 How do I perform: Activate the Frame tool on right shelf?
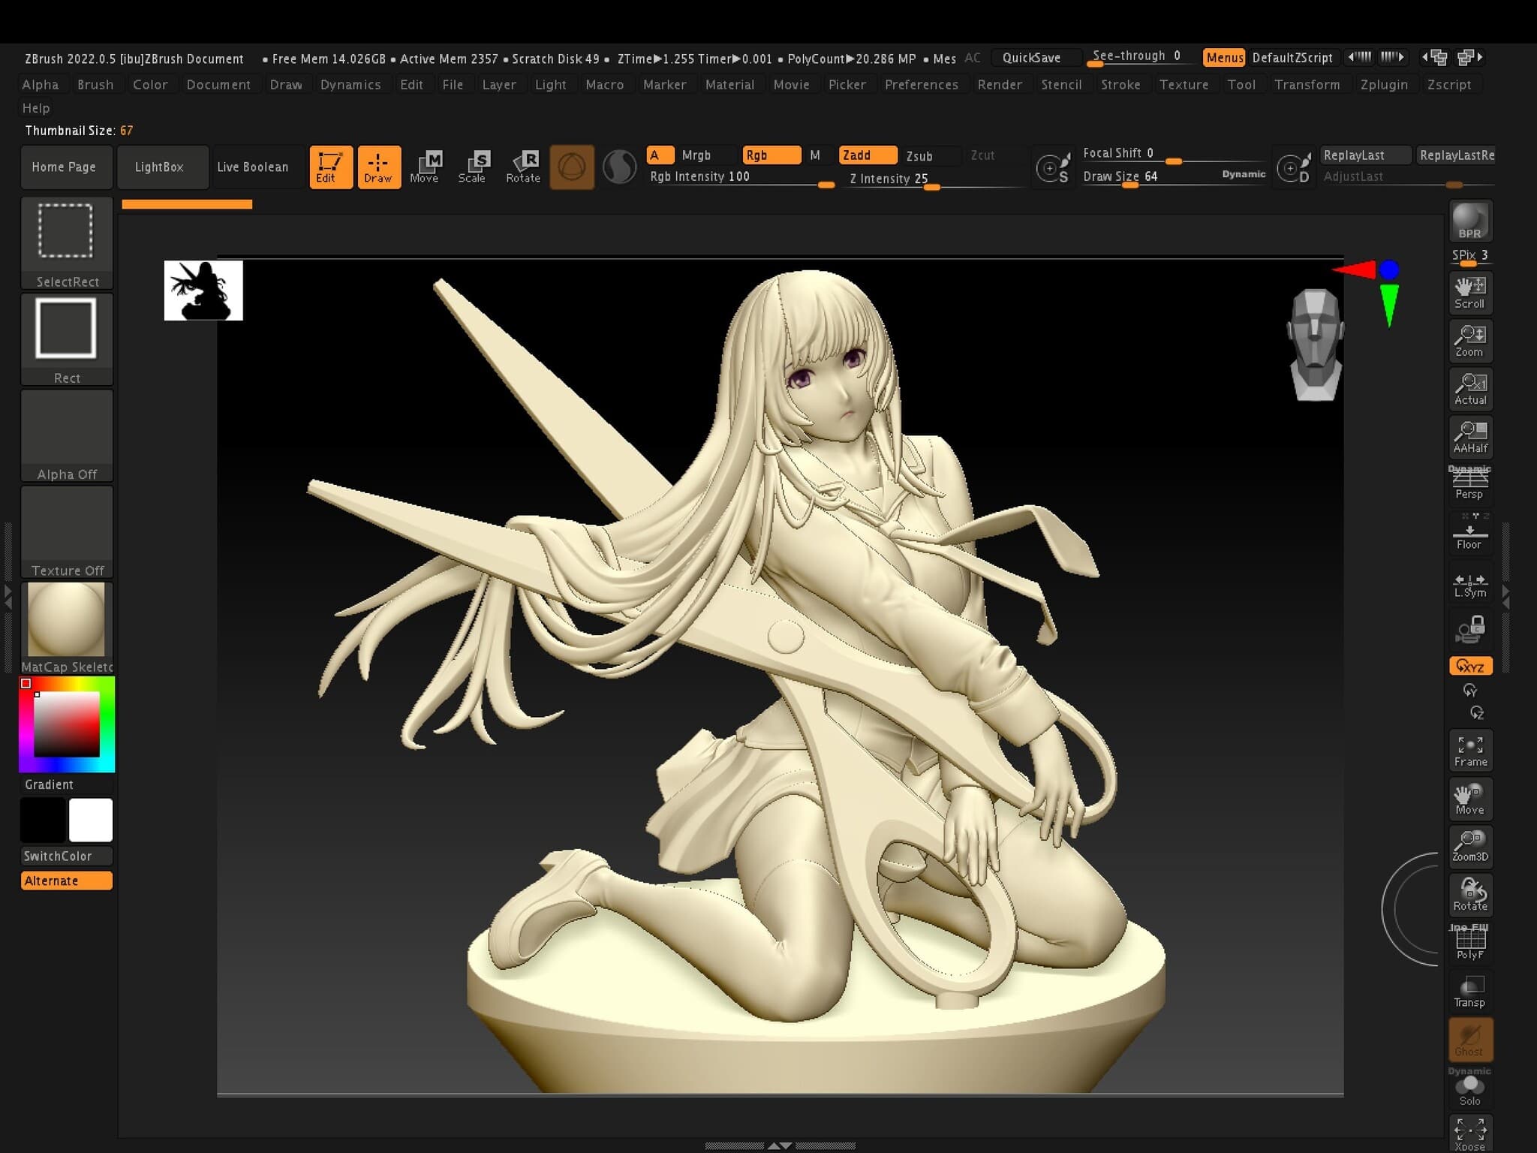point(1469,749)
